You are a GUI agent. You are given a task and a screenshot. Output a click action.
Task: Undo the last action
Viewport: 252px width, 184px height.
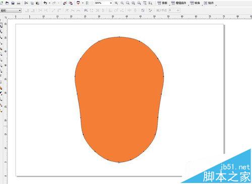coord(45,3)
